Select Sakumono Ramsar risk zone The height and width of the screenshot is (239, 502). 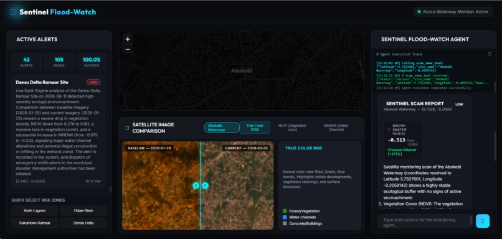(x=35, y=223)
